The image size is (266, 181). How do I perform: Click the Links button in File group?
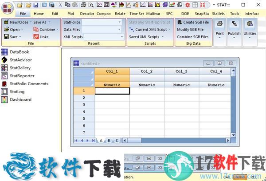tap(41, 37)
